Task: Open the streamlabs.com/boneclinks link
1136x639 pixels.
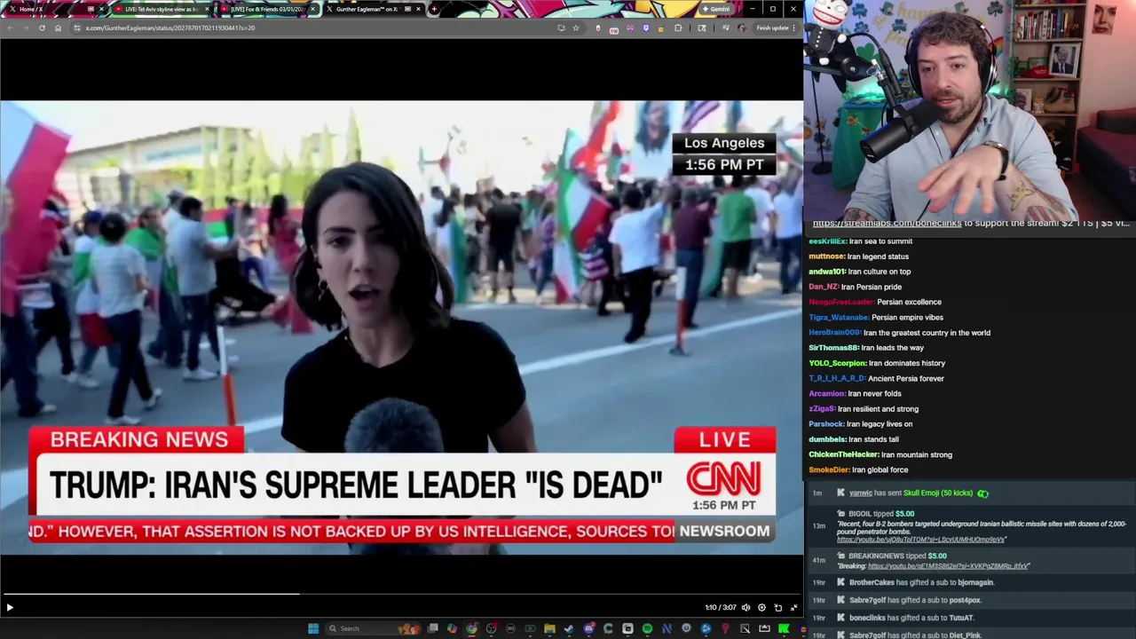Action: point(887,223)
